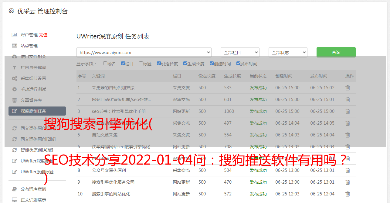
Task: Uncheck the 创建时间 field checkbox
Action: (x=212, y=64)
